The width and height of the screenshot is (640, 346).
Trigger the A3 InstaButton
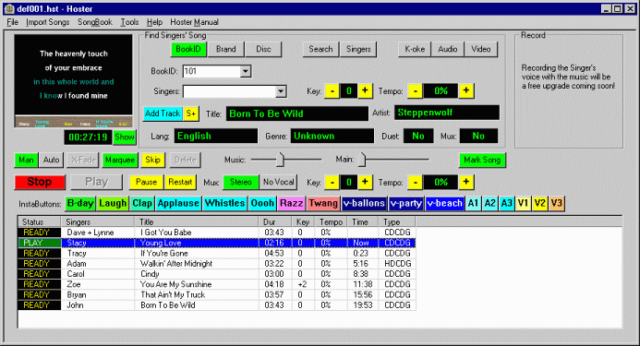(x=506, y=204)
